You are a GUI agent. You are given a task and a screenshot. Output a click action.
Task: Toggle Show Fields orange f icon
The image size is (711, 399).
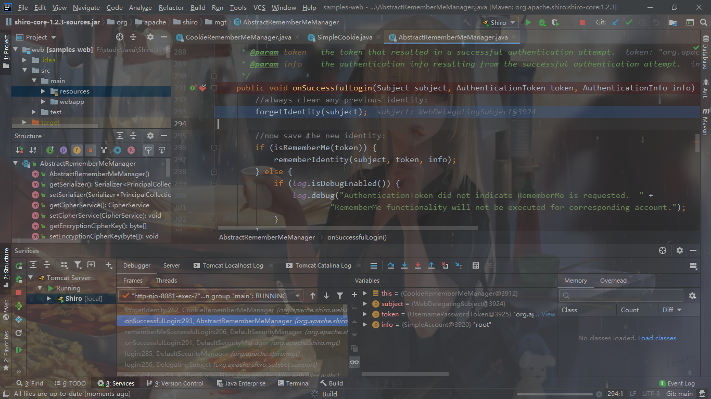(77, 150)
